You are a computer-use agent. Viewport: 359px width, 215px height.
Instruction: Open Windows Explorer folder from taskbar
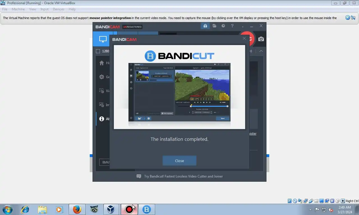click(42, 209)
